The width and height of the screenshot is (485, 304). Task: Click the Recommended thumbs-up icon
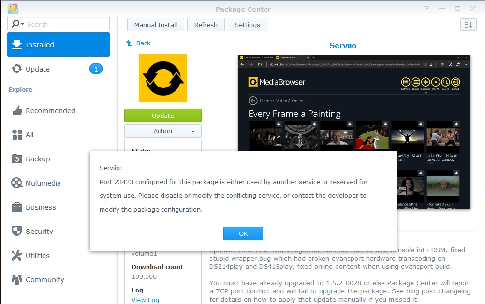pos(17,110)
